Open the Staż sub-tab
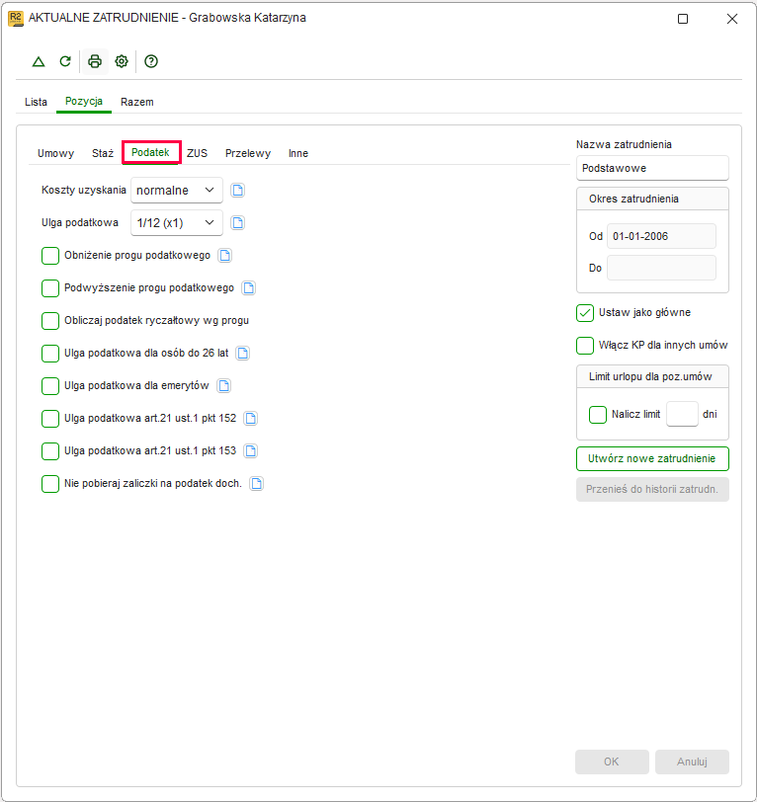757x802 pixels. (x=103, y=153)
